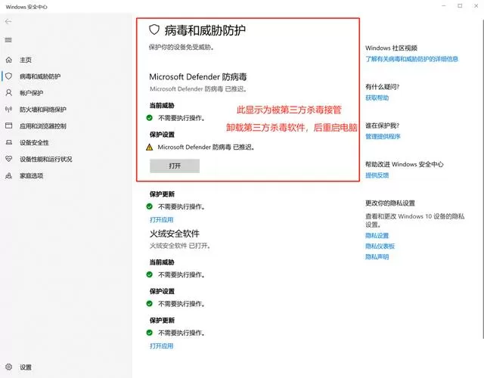This screenshot has height=378, width=484.
Task: Click the laptop icon for 设备安全性
Action: (8, 142)
